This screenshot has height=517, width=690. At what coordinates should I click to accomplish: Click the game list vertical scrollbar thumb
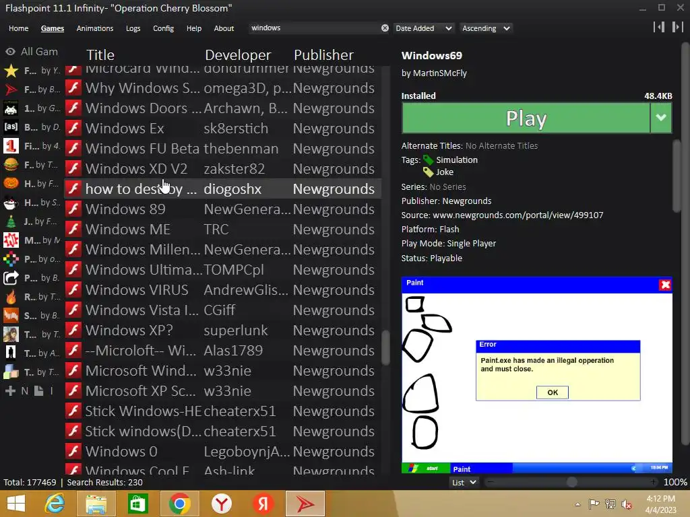[385, 347]
